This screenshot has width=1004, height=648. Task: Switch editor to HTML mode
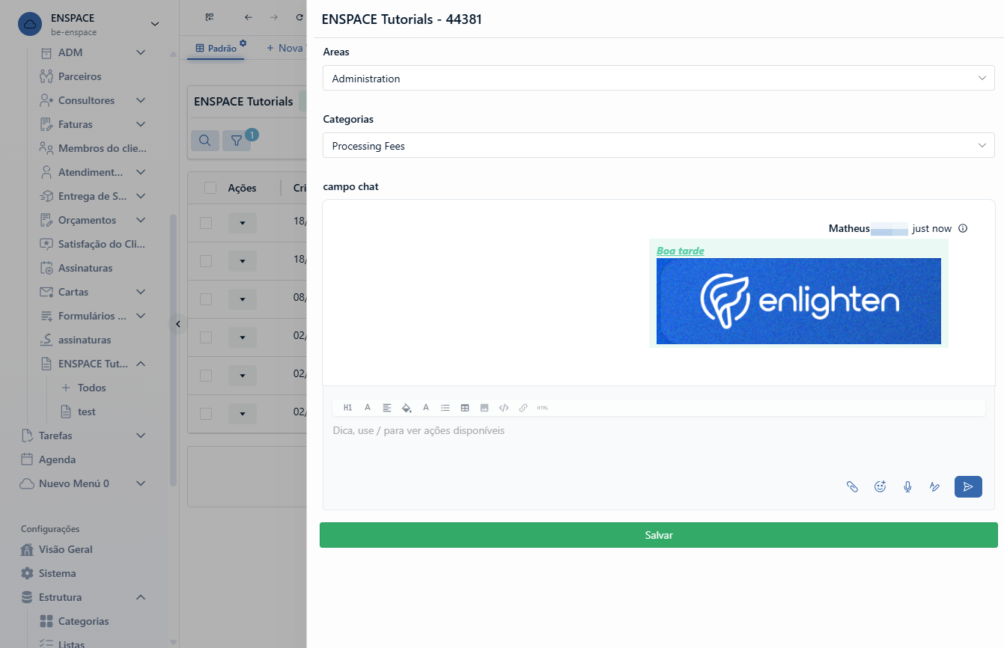[x=543, y=408]
